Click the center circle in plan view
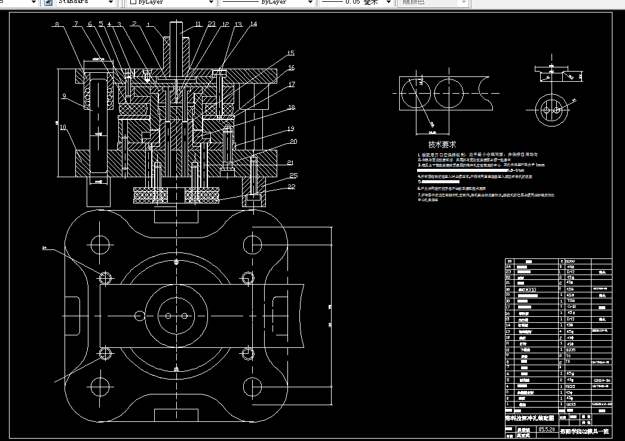Screen dimensions: 625x441 tap(176, 316)
